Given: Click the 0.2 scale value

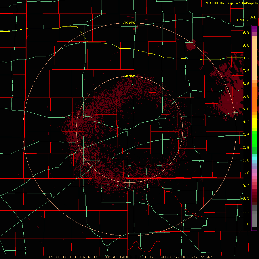Looking at the screenshot, I should click(246, 186).
